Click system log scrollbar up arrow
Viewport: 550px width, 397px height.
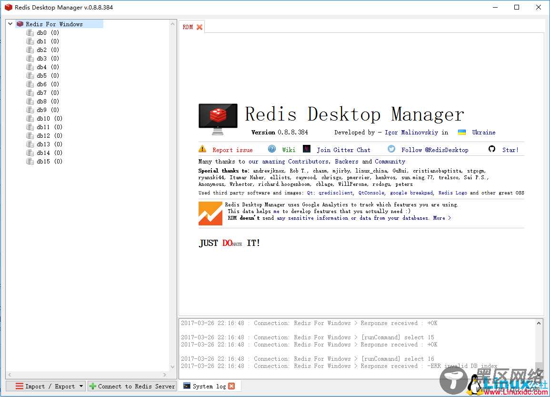[539, 323]
